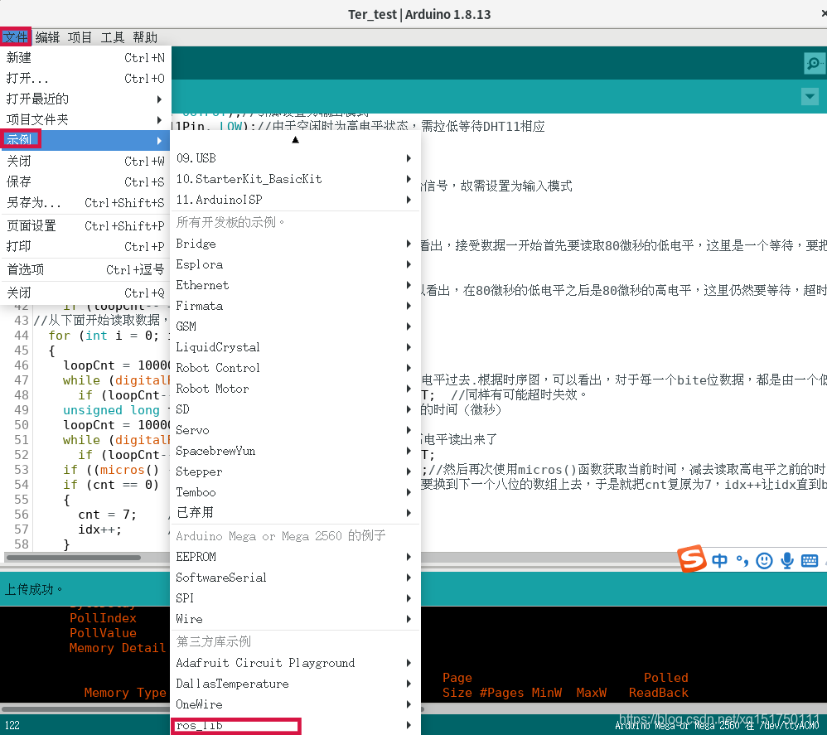Image resolution: width=827 pixels, height=735 pixels.
Task: Expand 09.USB examples submenu
Action: [x=295, y=158]
